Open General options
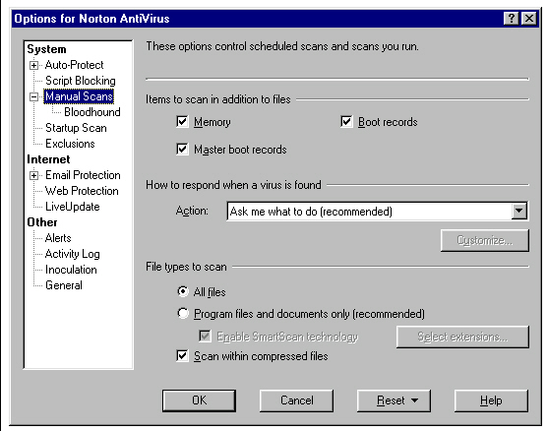Image resolution: width=548 pixels, height=431 pixels. 64,285
